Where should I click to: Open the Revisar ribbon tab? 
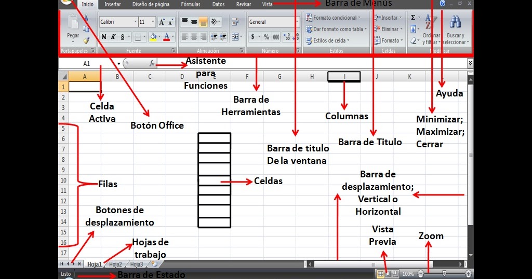(244, 4)
